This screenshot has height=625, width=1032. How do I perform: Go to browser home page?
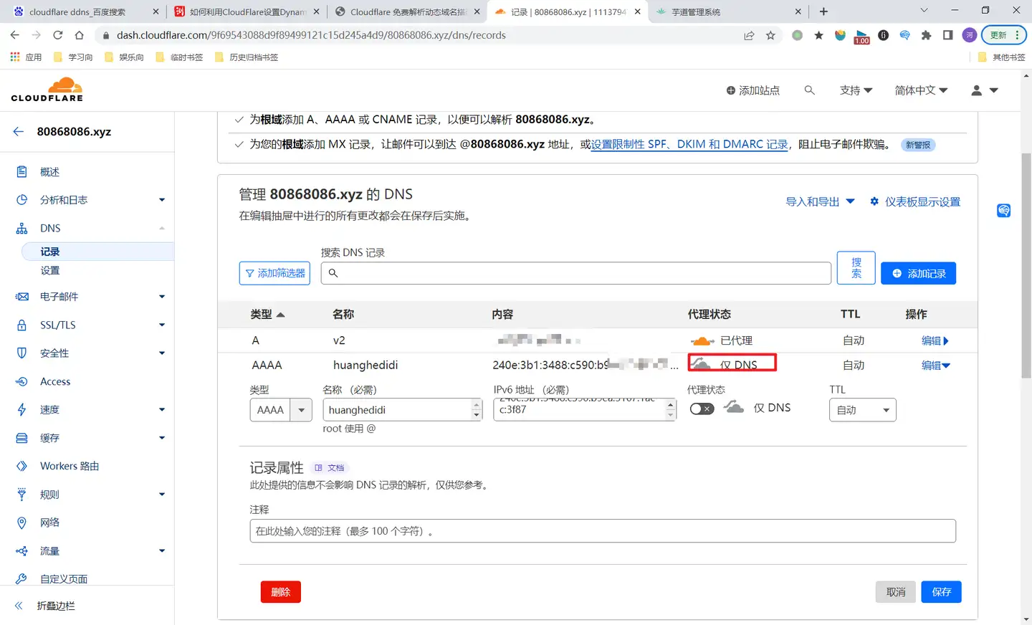pos(80,35)
